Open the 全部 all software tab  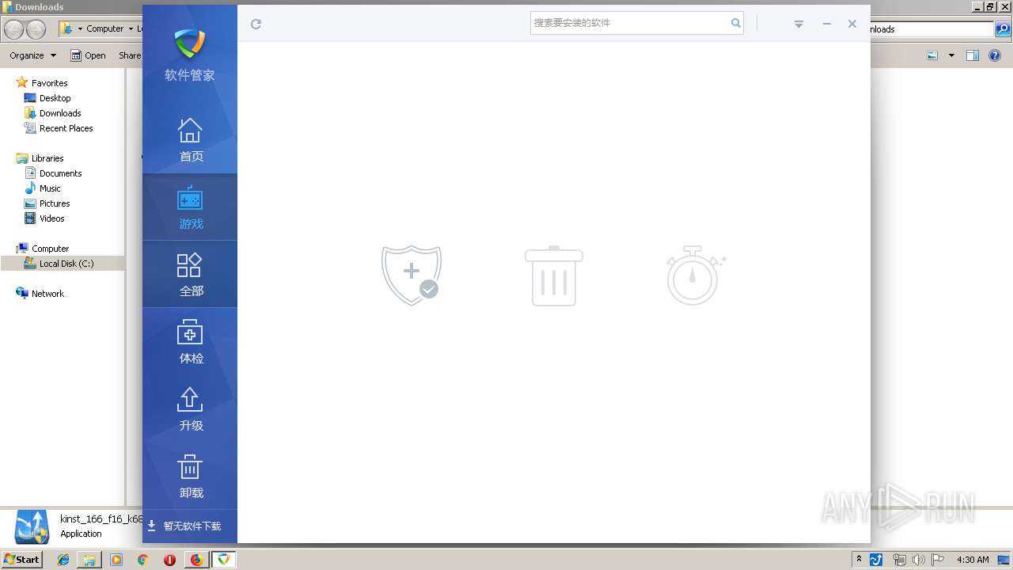point(190,274)
